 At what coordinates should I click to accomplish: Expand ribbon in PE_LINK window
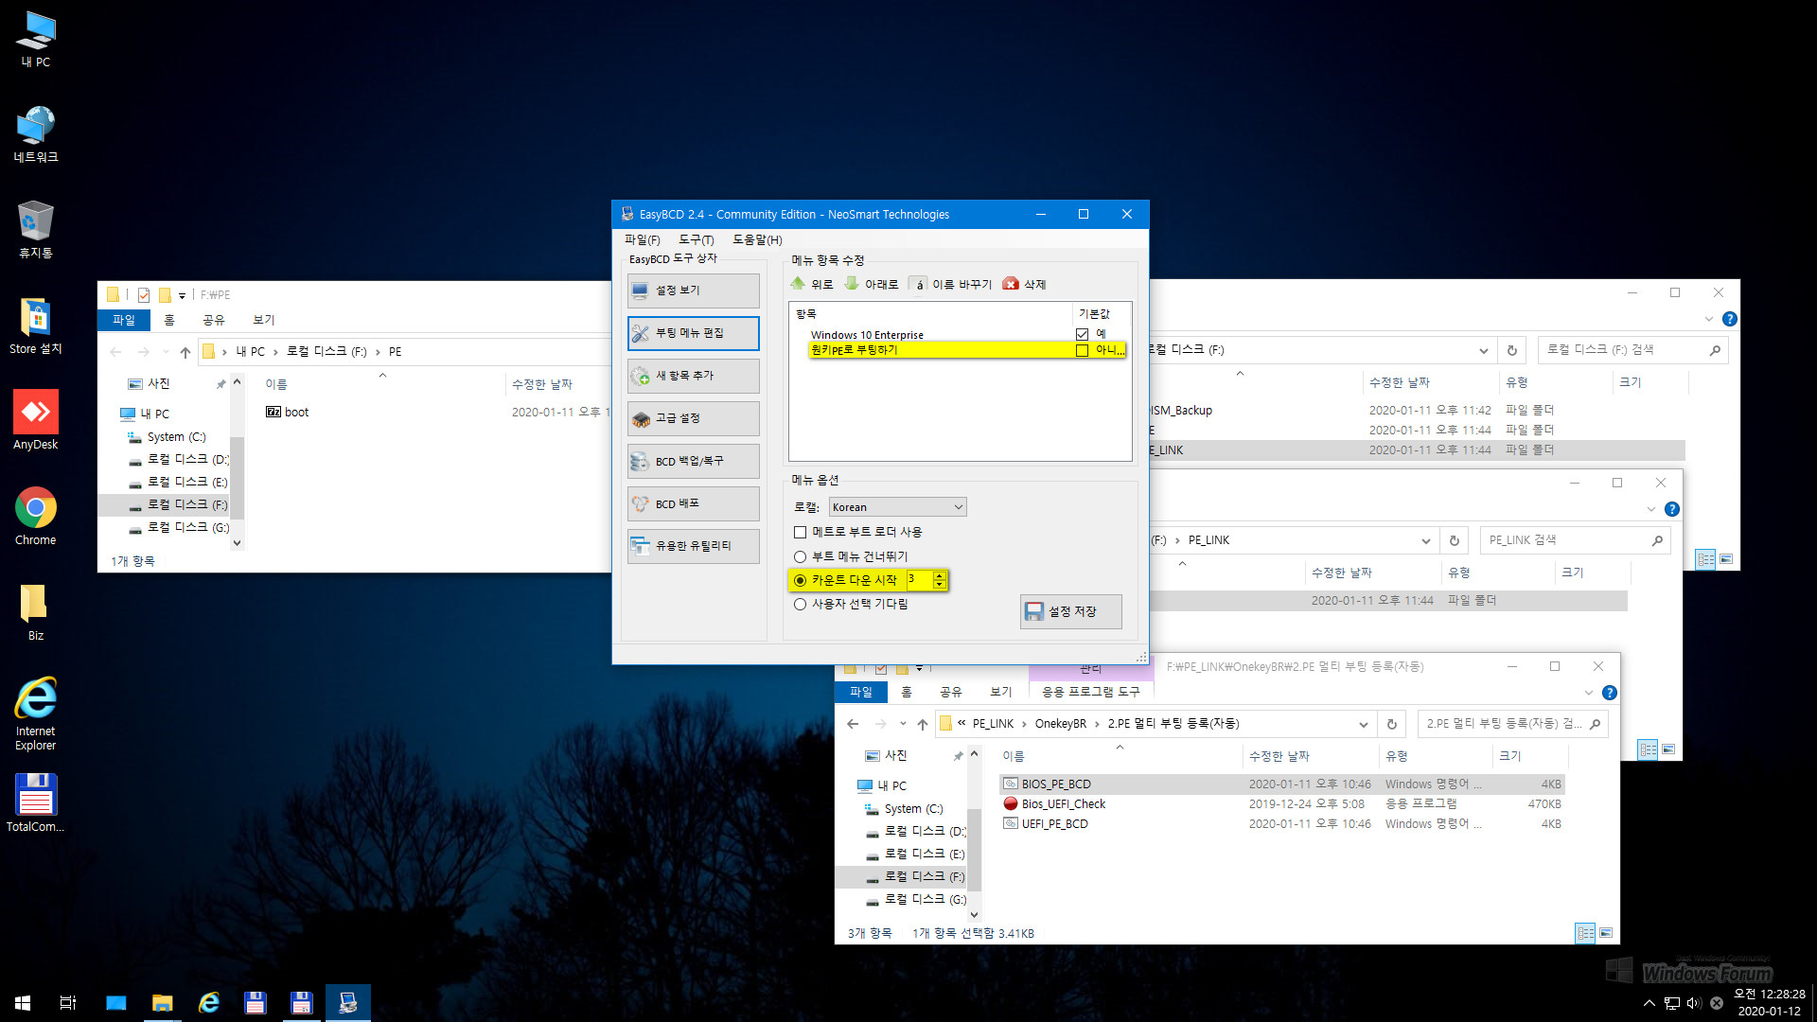click(1651, 510)
